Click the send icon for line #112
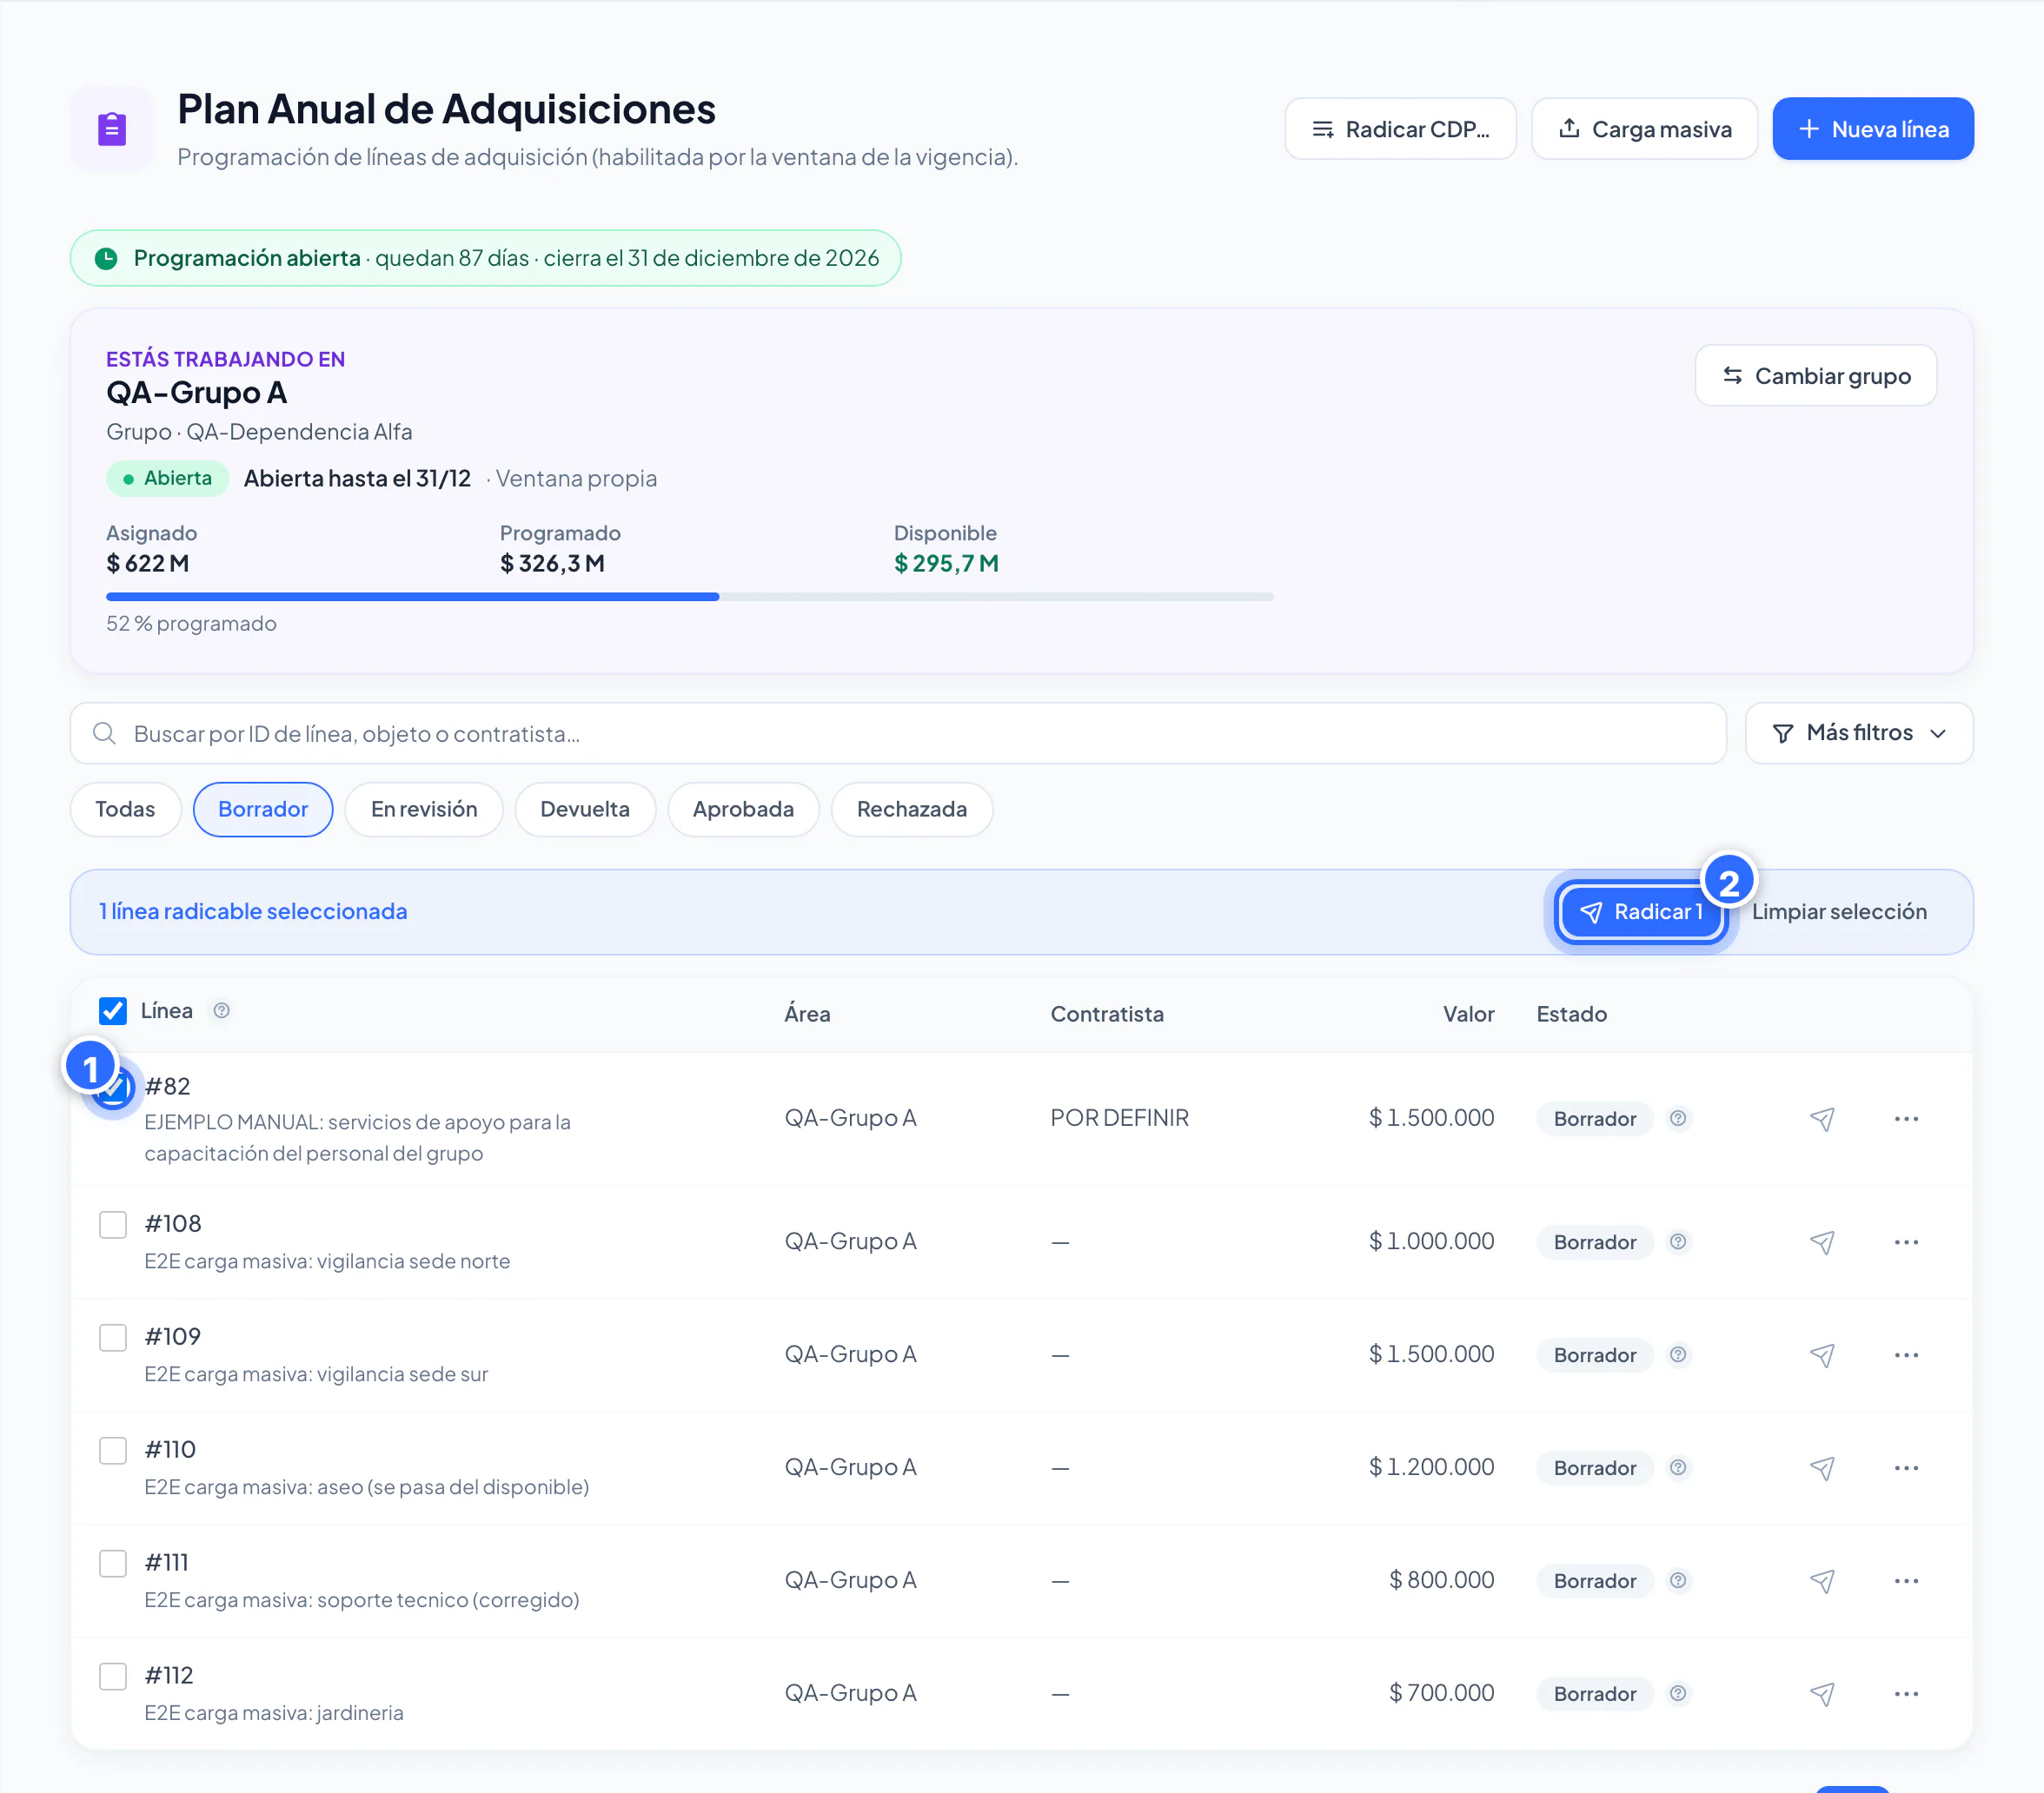Screen dimensions: 2044x1793 pos(1822,1694)
